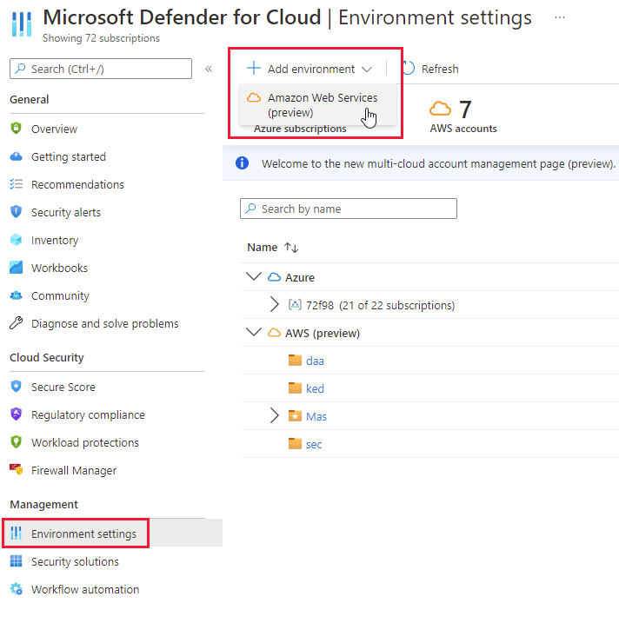Click the Getting started cloud icon
This screenshot has width=619, height=623.
[16, 156]
